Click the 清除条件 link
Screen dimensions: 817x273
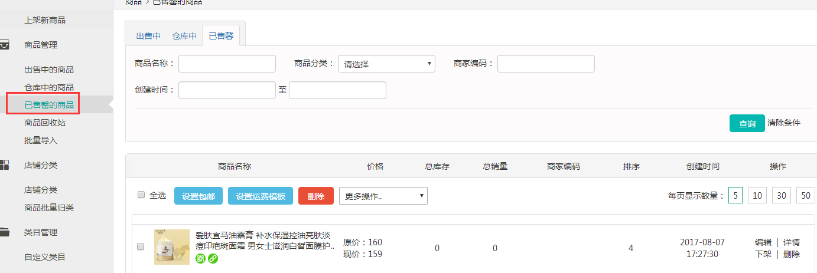784,123
